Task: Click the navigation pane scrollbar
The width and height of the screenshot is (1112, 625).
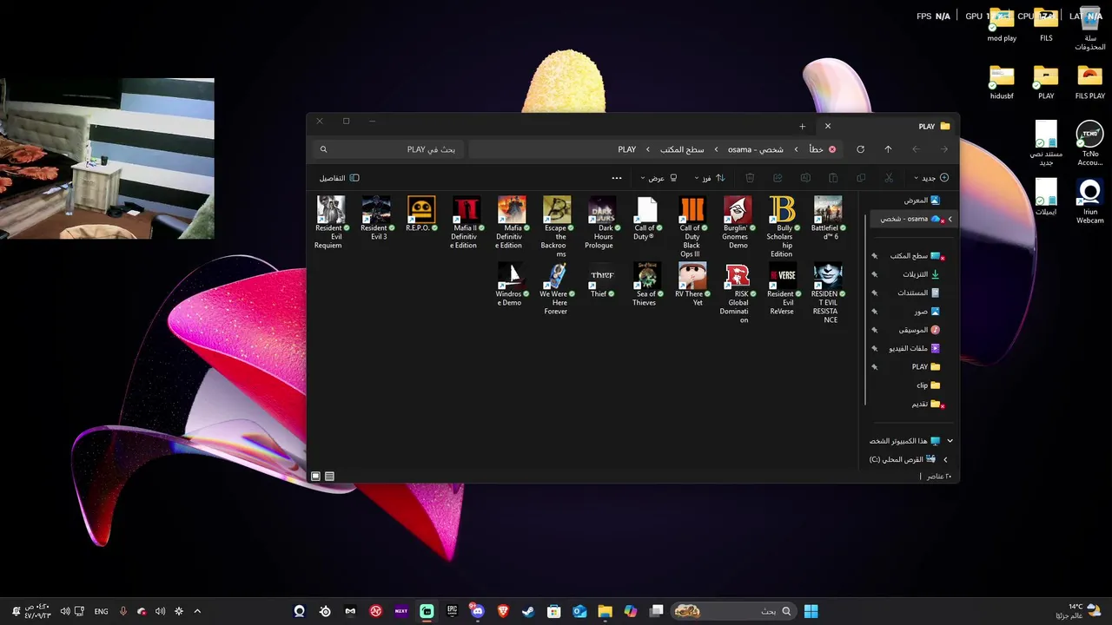Action: click(864, 308)
